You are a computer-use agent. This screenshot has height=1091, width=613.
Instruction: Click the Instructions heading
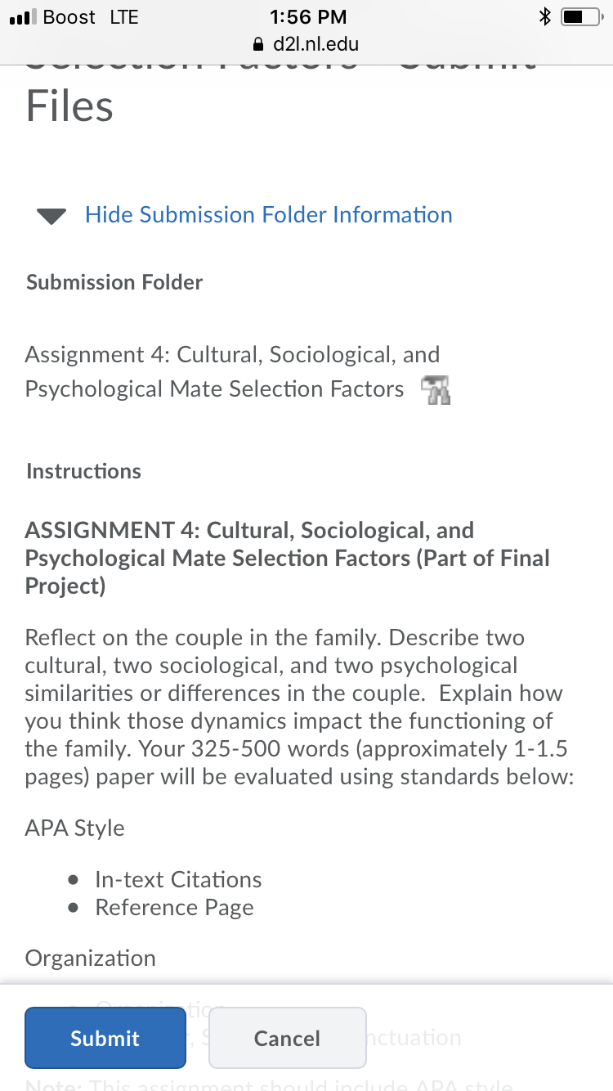point(83,471)
